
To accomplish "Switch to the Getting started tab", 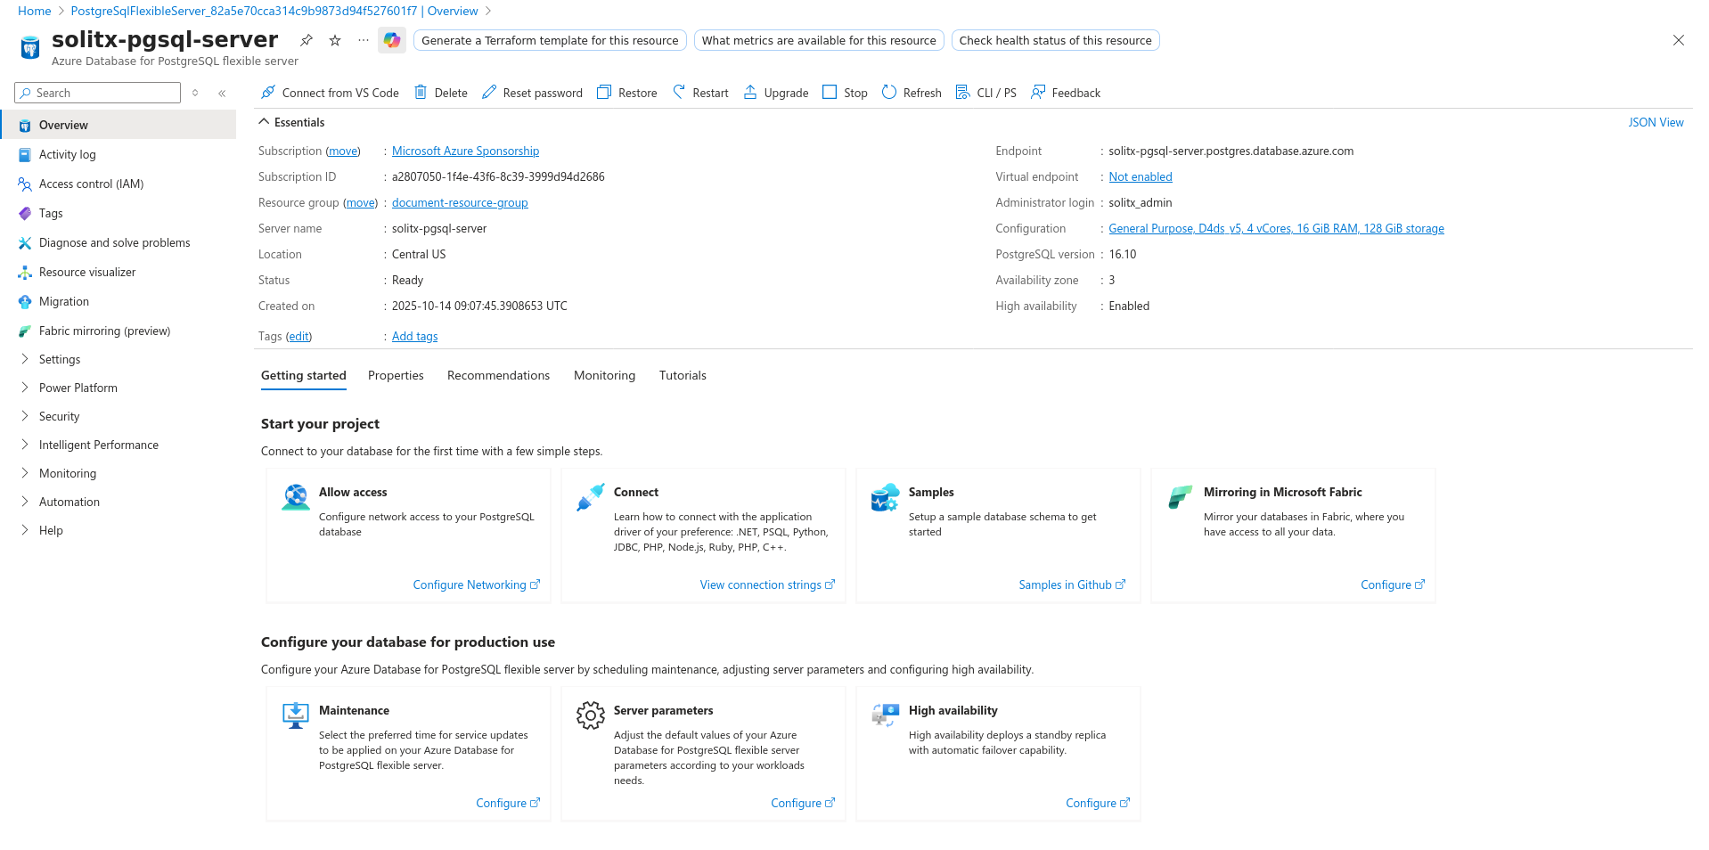I will pos(304,375).
